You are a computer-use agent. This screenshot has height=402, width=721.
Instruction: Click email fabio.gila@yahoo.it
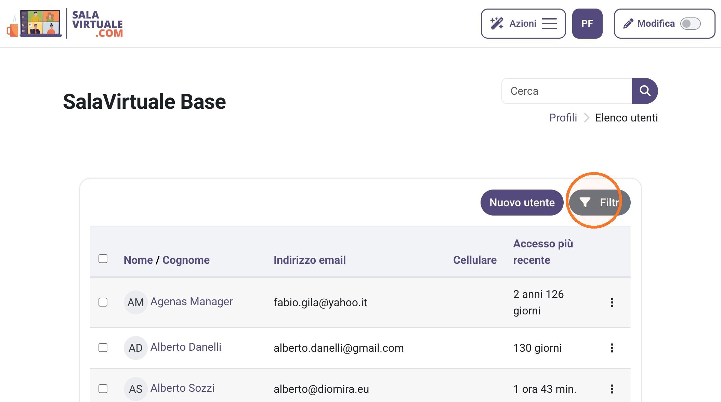click(320, 302)
